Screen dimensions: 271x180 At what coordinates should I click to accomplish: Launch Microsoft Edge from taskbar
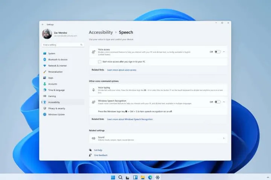click(x=150, y=177)
